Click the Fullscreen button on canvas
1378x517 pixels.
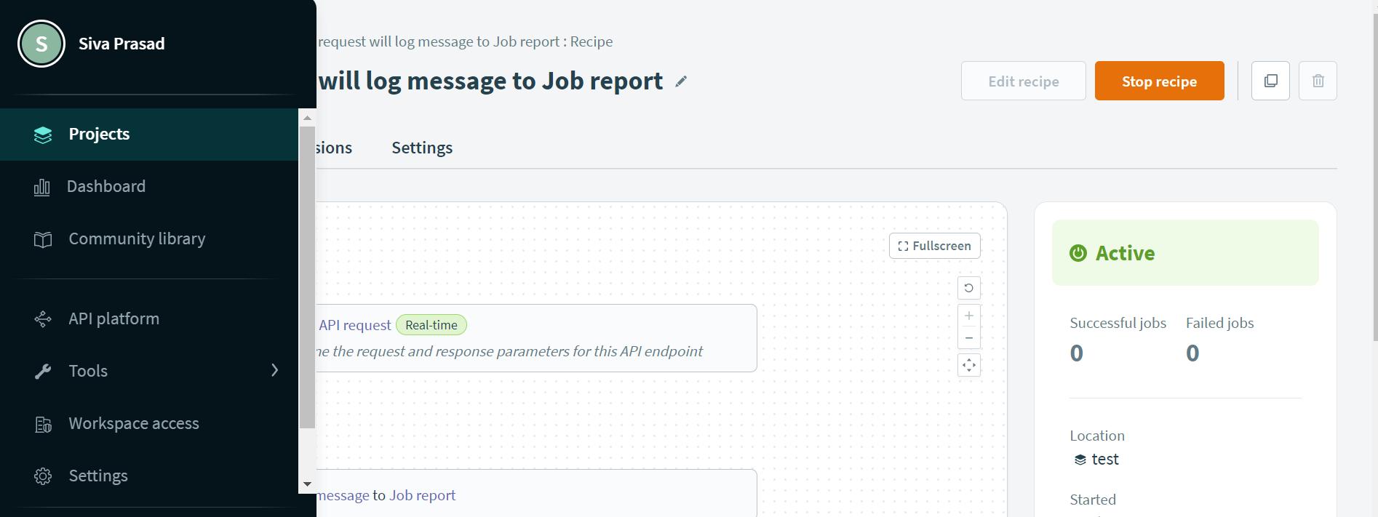934,246
